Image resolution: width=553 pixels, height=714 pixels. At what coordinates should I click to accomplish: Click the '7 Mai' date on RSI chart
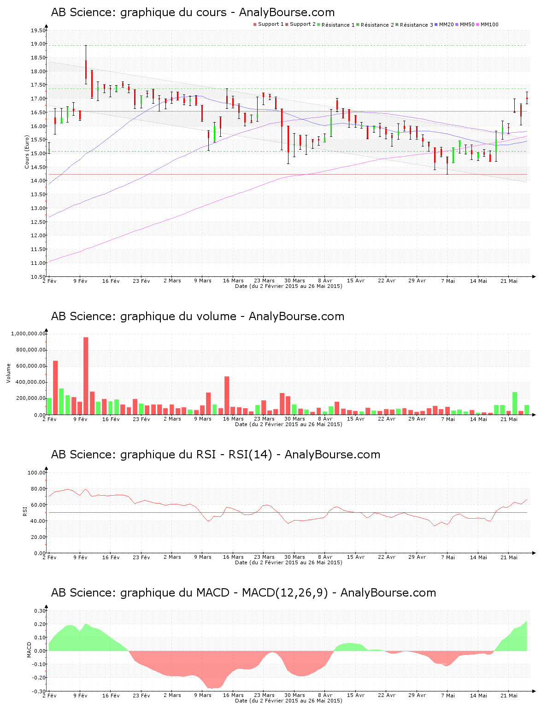click(448, 557)
